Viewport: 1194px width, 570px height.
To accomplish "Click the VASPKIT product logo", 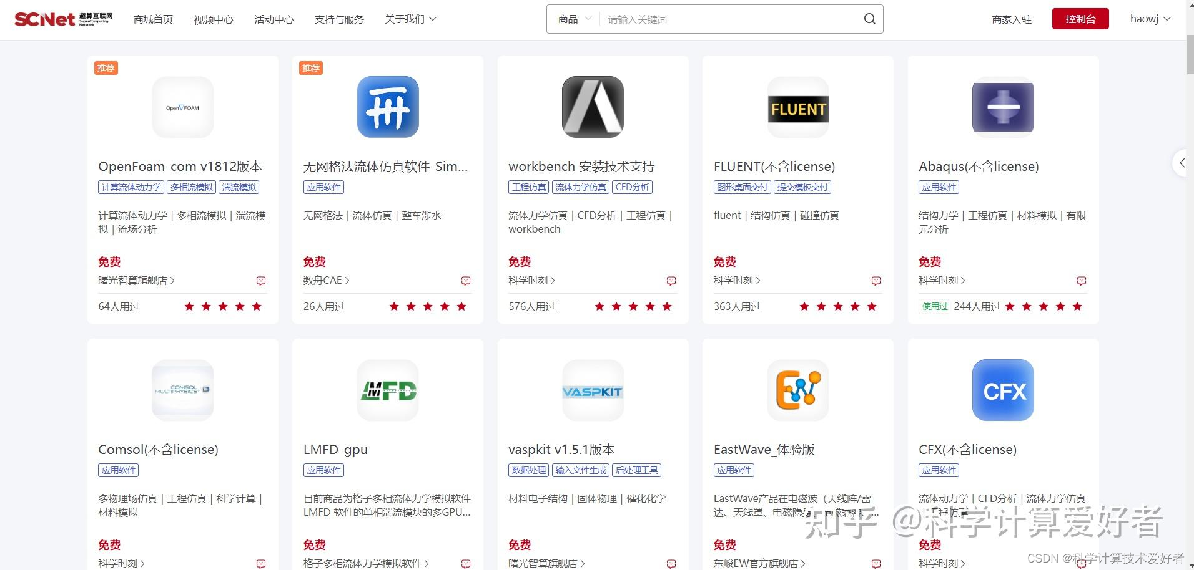I will pyautogui.click(x=593, y=390).
